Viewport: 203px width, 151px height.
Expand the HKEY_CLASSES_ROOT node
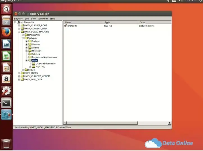(x=19, y=25)
